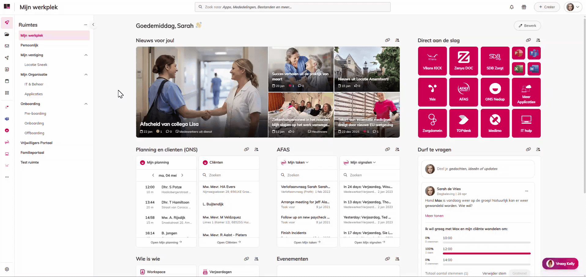Open the Vilans KICK app tile

[x=432, y=61]
